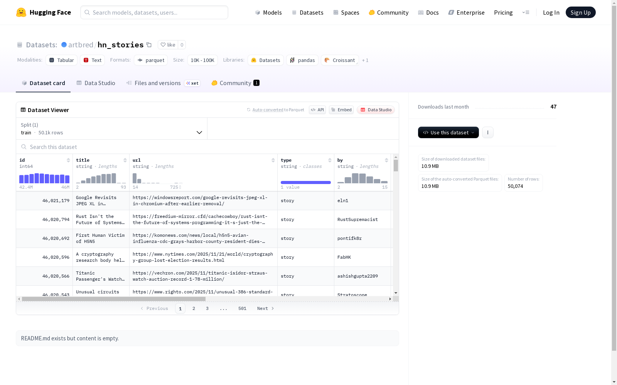Open the Data Studio tab
The image size is (617, 385).
pyautogui.click(x=96, y=83)
